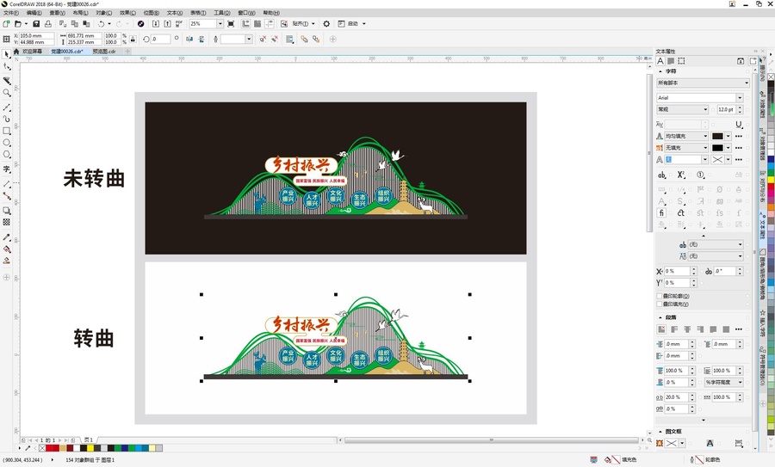Image resolution: width=775 pixels, height=467 pixels.
Task: Toggle the Paragraph tab icon in text properties
Action: tap(671, 61)
